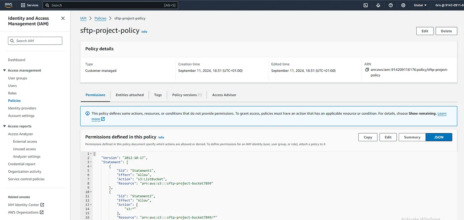Open the Services grid menu
The width and height of the screenshot is (464, 220).
(29, 5)
